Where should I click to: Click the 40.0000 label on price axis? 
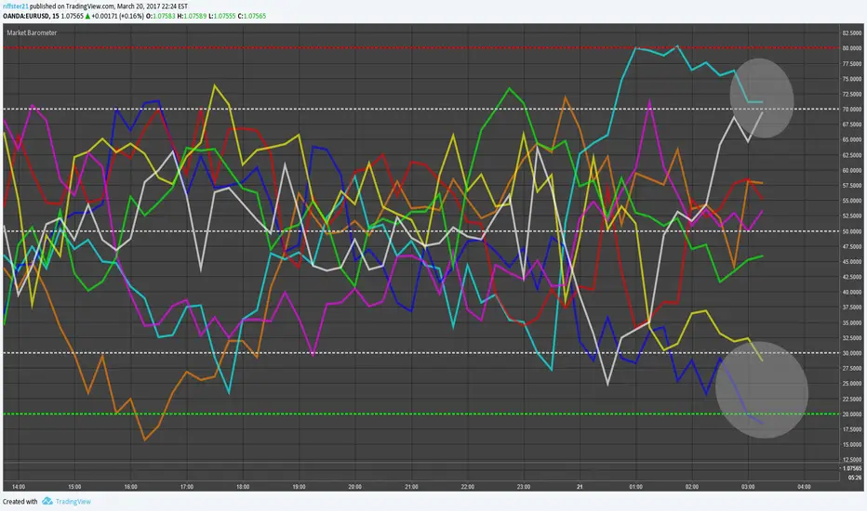pos(851,293)
